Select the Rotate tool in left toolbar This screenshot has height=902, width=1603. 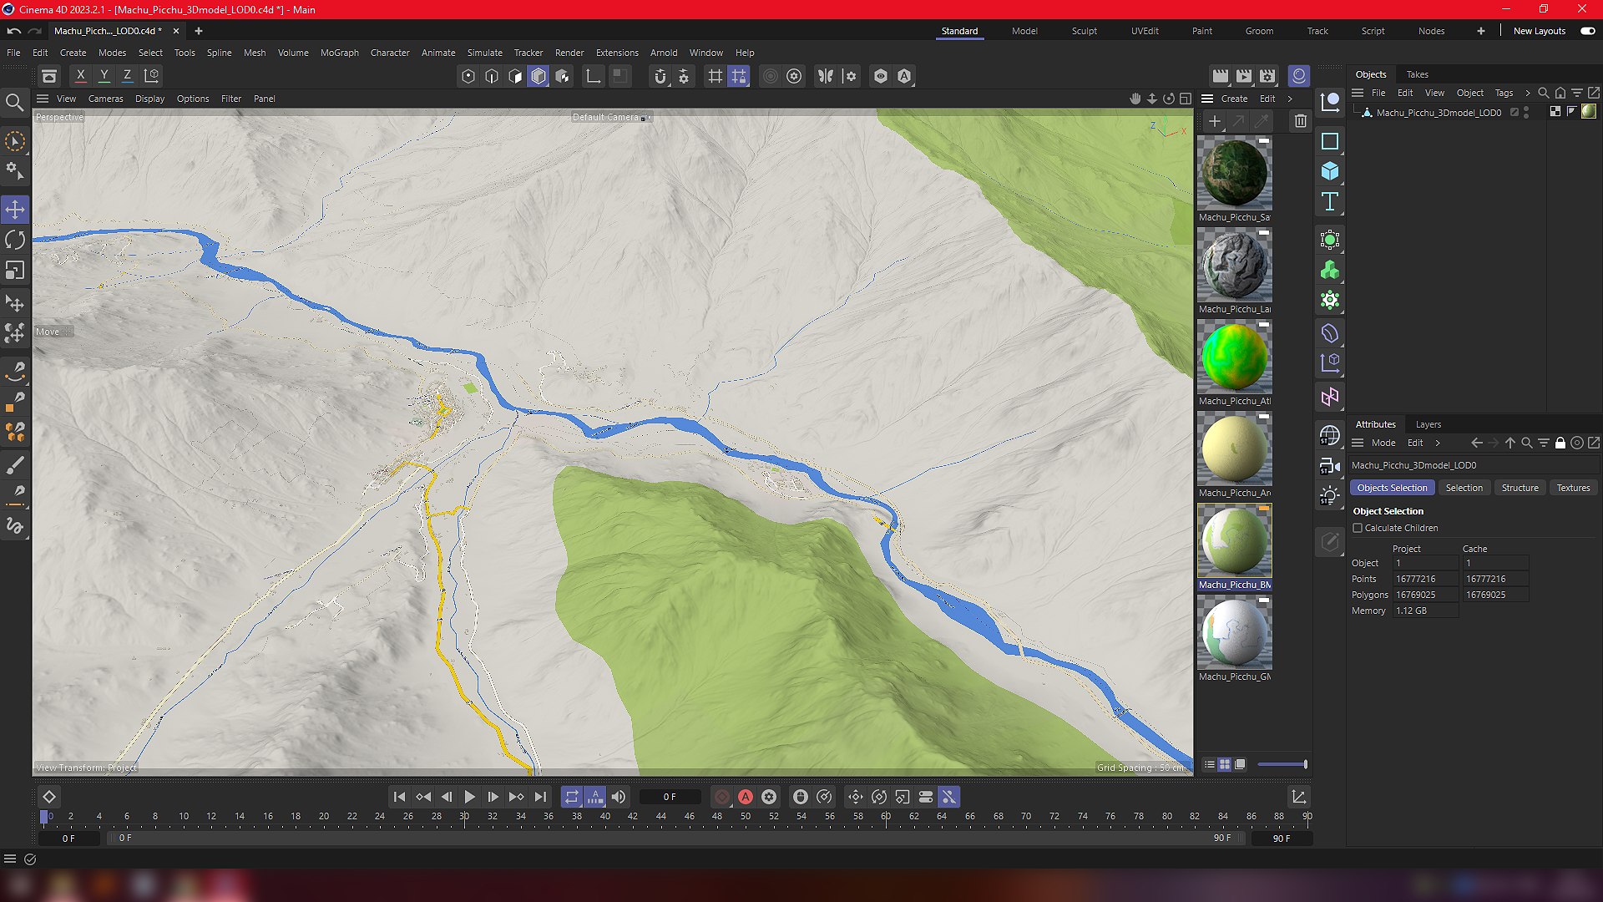[15, 240]
